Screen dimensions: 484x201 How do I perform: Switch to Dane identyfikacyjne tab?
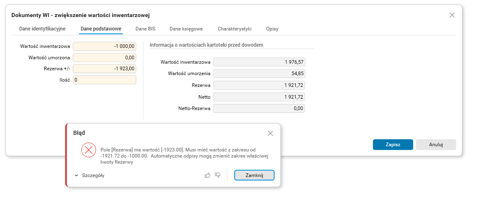(x=42, y=29)
